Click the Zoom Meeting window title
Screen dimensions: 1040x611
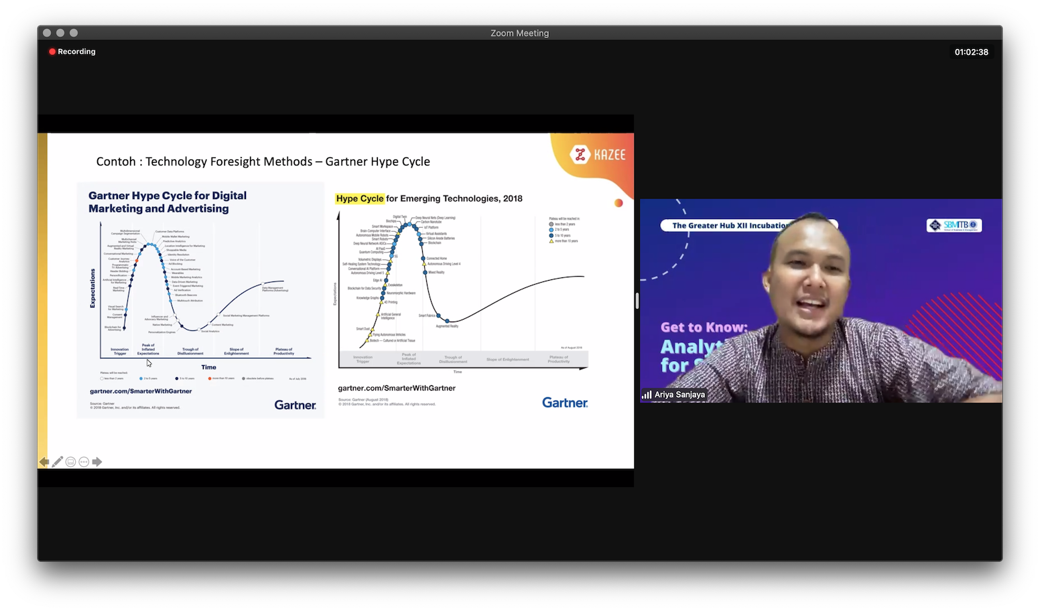(x=519, y=33)
